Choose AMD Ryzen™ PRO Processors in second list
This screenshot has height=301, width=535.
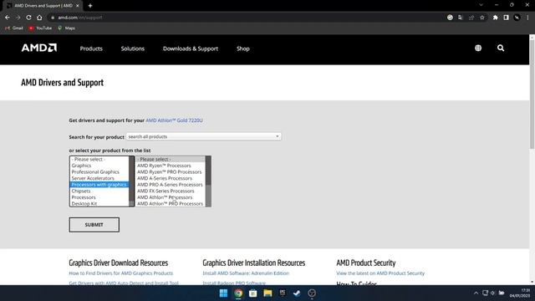click(171, 172)
